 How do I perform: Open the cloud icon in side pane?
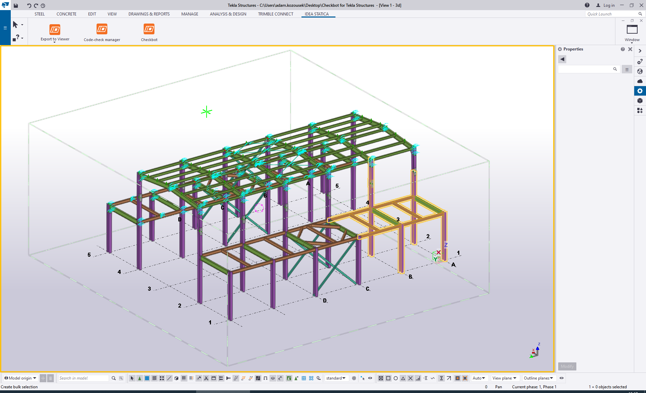pos(640,81)
